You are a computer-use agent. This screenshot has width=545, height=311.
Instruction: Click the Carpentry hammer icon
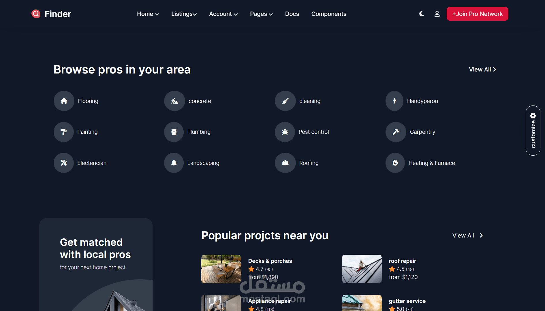coord(396,132)
